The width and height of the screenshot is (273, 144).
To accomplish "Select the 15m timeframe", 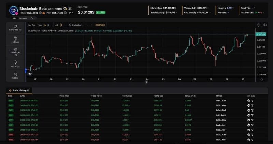I will (39, 25).
